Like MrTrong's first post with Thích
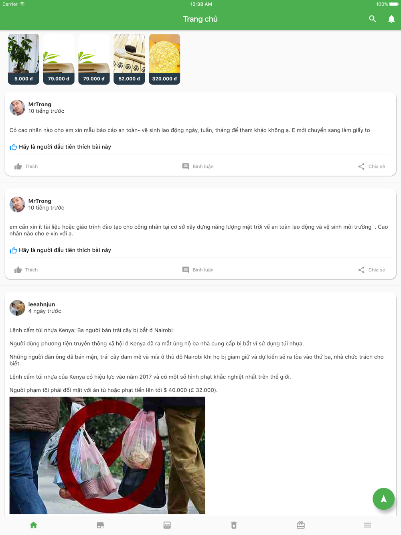The height and width of the screenshot is (535, 401). [26, 166]
